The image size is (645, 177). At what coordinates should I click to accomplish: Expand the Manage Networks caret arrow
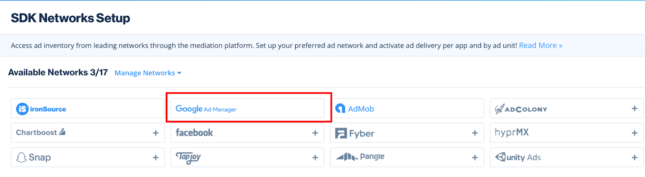click(179, 73)
